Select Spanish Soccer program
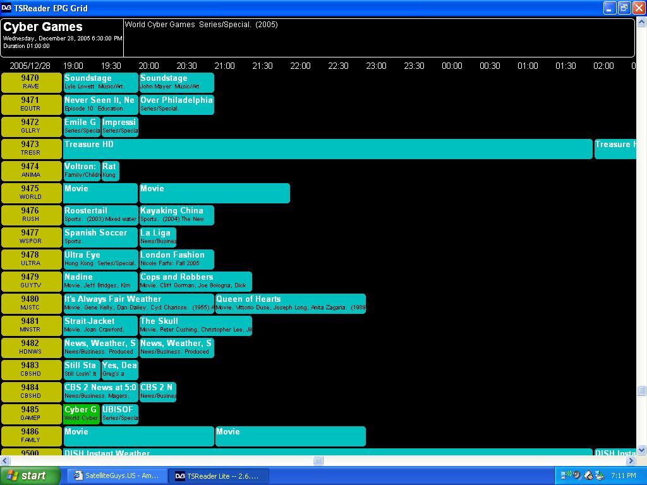647x485 pixels. pos(100,237)
